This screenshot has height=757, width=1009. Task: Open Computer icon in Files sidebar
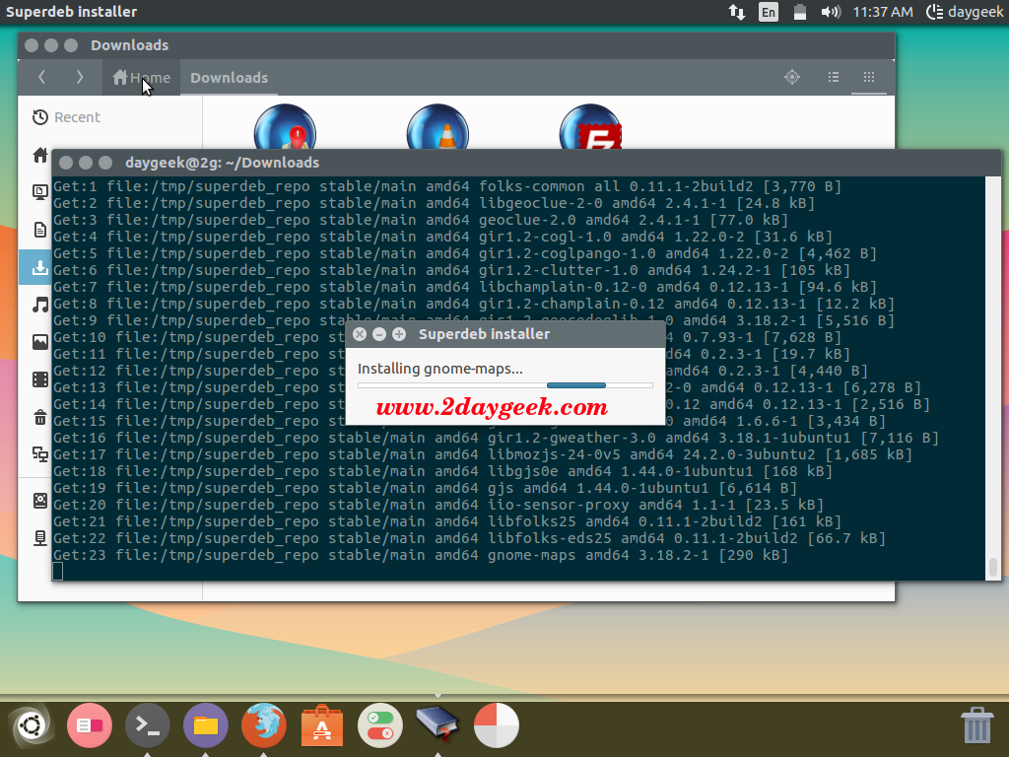(39, 538)
